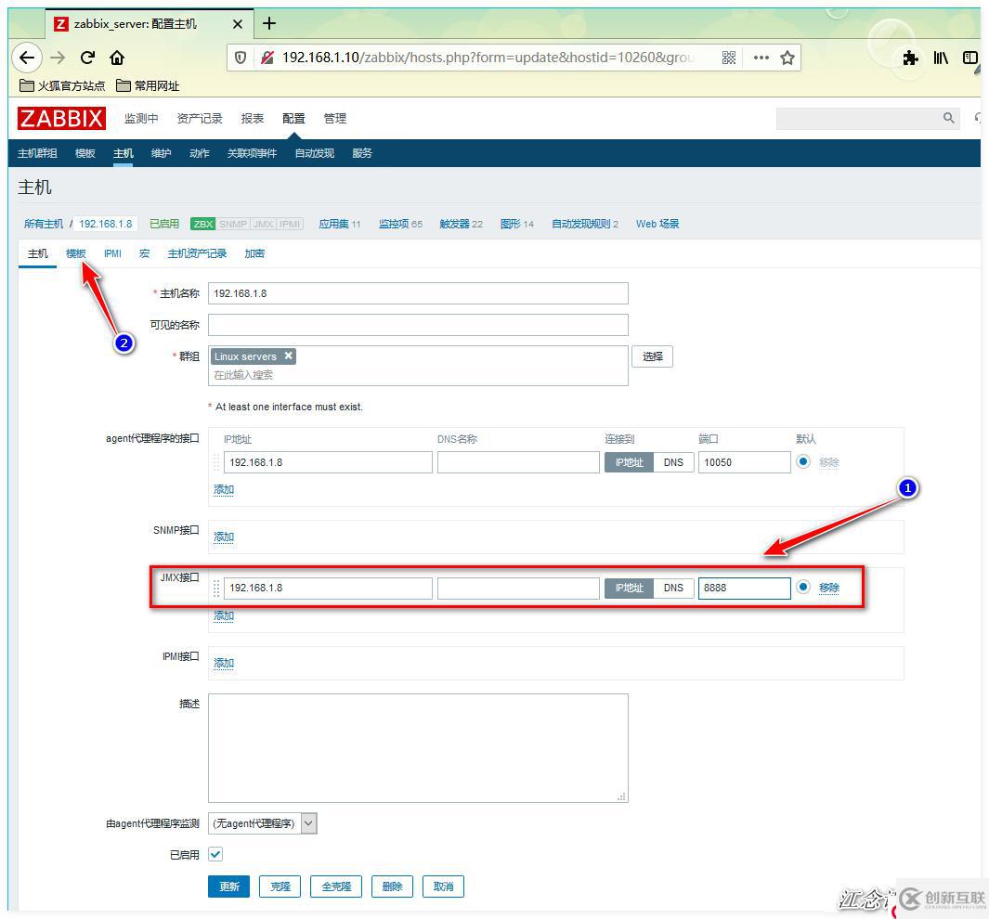Toggle the 已启用 checkbox
989x919 pixels.
tap(215, 854)
